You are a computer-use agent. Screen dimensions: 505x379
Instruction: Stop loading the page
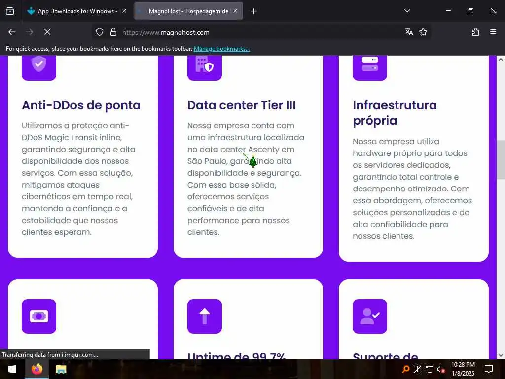[47, 32]
